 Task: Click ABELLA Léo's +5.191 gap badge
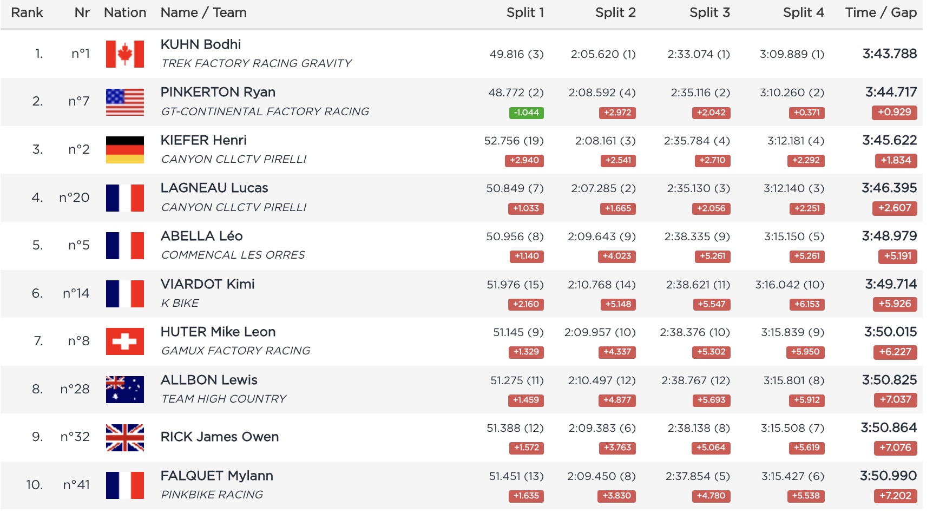point(897,256)
